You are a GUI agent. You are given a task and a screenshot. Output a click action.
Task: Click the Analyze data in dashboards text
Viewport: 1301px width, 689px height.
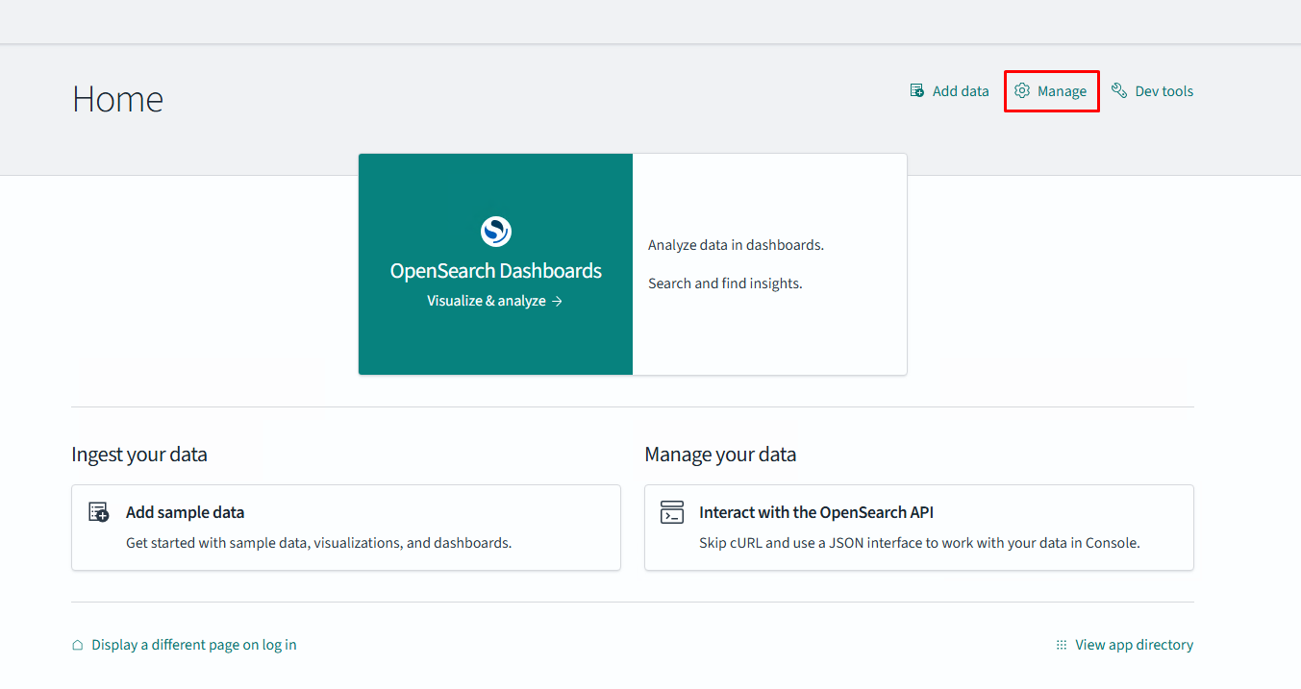point(736,245)
